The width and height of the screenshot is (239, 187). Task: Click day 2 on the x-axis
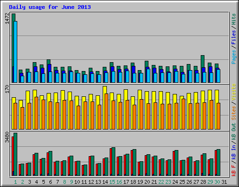(22, 182)
